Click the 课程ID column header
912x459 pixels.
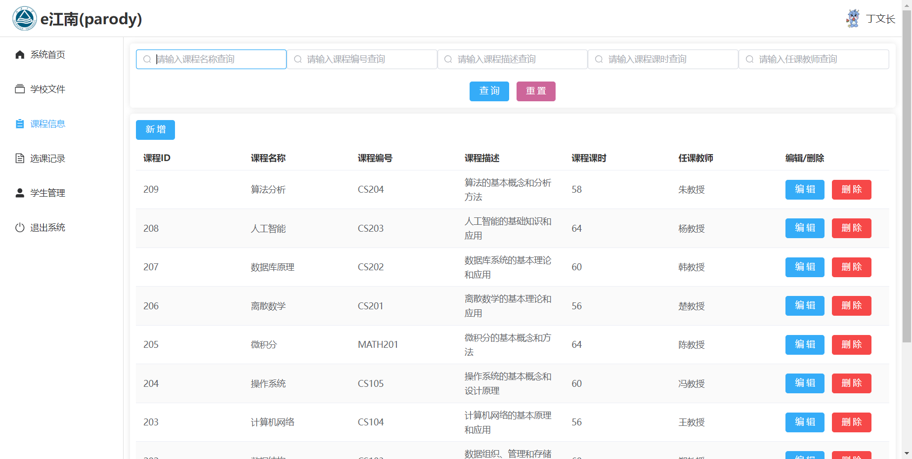157,158
